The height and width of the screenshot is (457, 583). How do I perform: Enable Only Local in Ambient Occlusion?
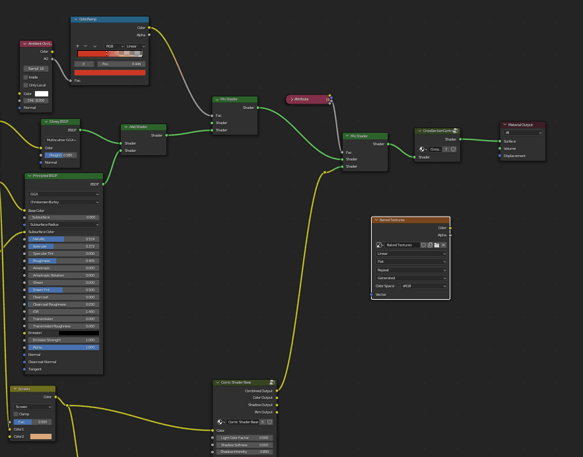pyautogui.click(x=26, y=85)
